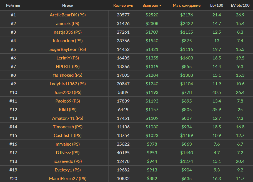Open Rikti (PS) player page

pyautogui.click(x=68, y=109)
